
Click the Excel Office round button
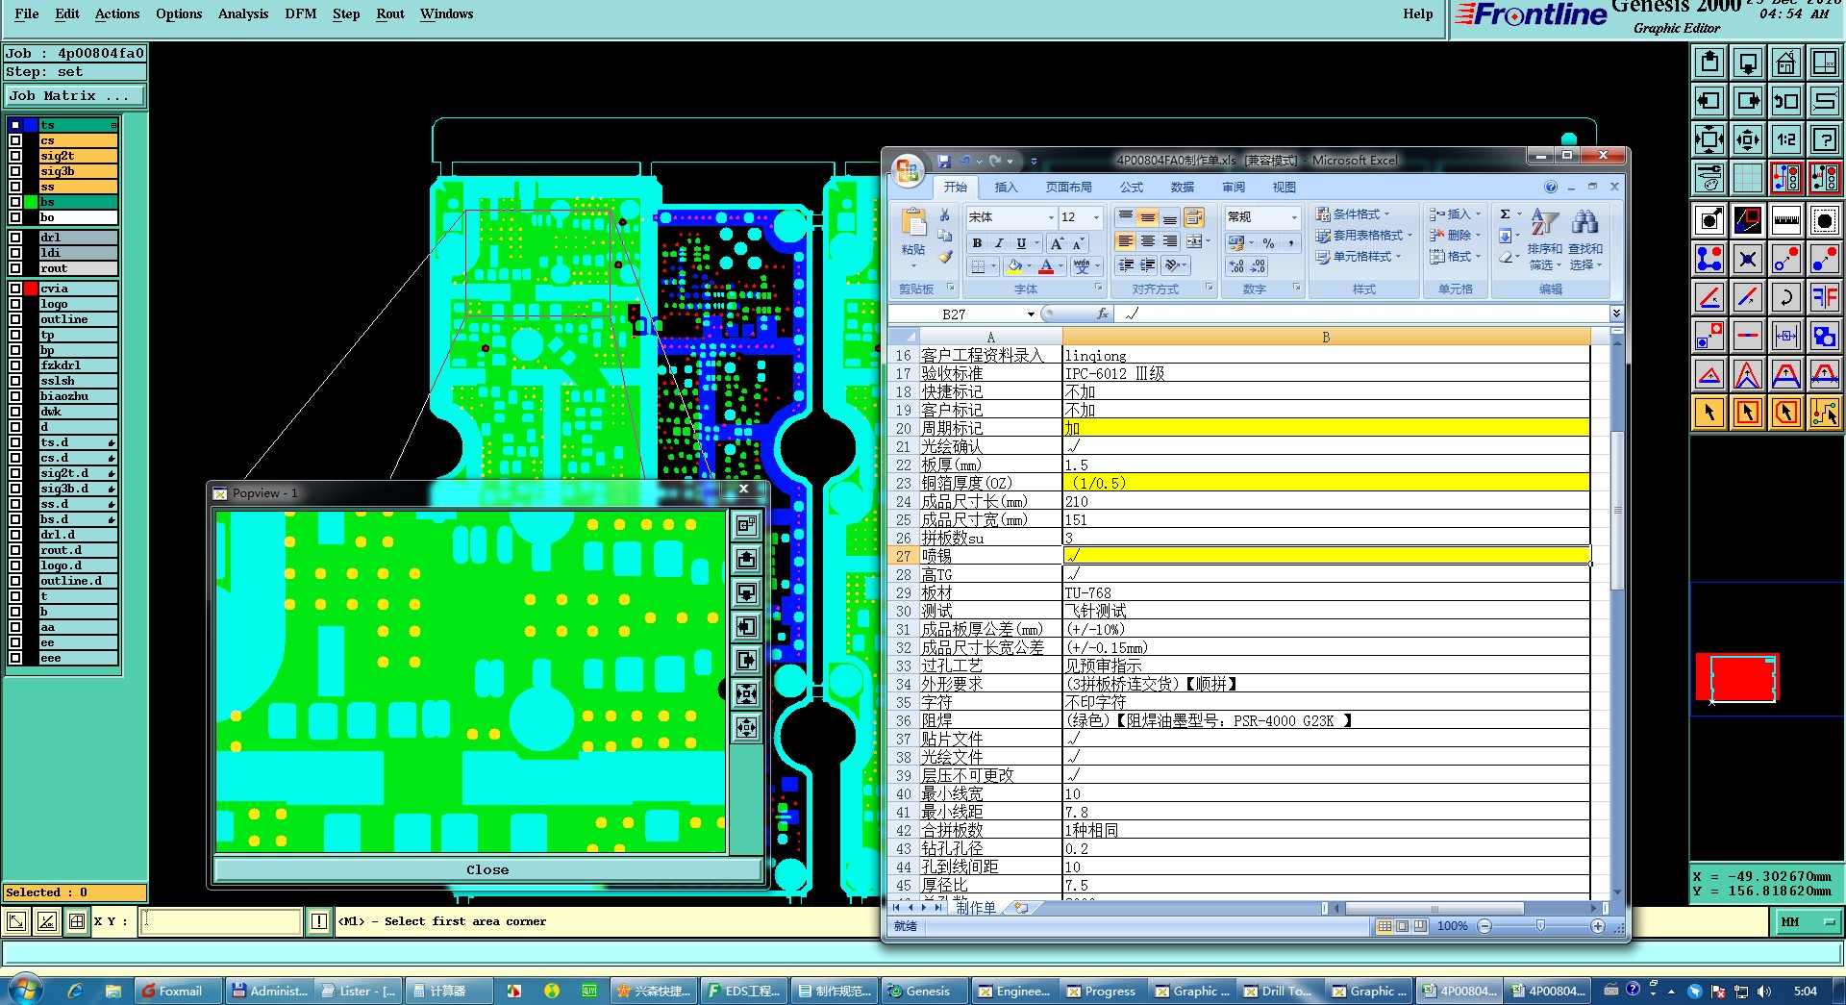point(908,170)
